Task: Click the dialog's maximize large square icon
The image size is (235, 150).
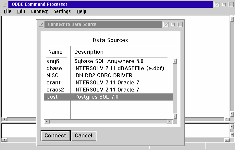Action: coord(180,25)
